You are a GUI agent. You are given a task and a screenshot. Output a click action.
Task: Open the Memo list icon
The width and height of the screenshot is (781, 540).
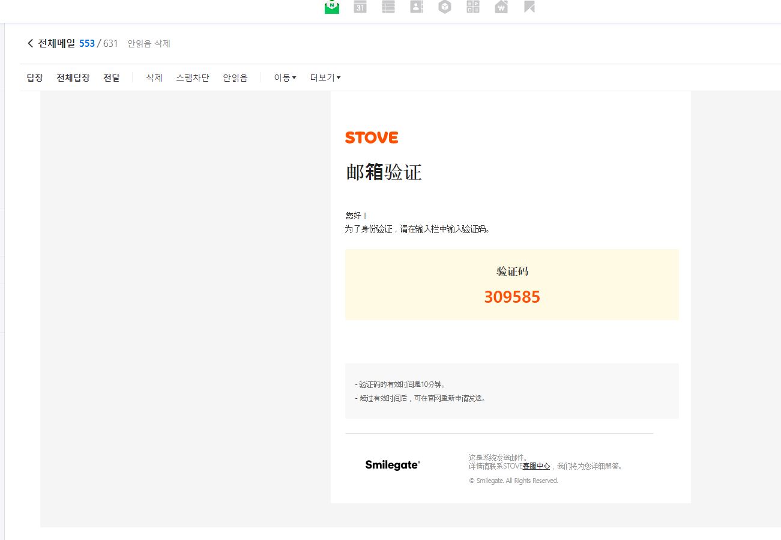tap(388, 7)
